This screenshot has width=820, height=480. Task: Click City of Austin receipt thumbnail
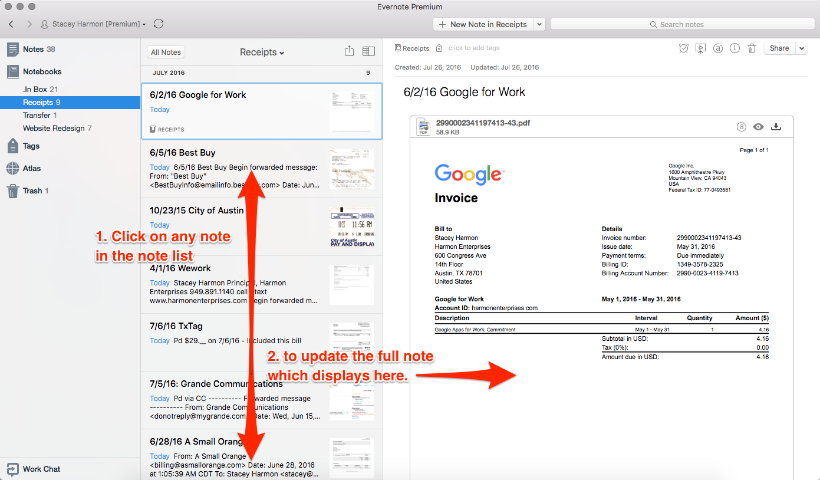[x=352, y=226]
